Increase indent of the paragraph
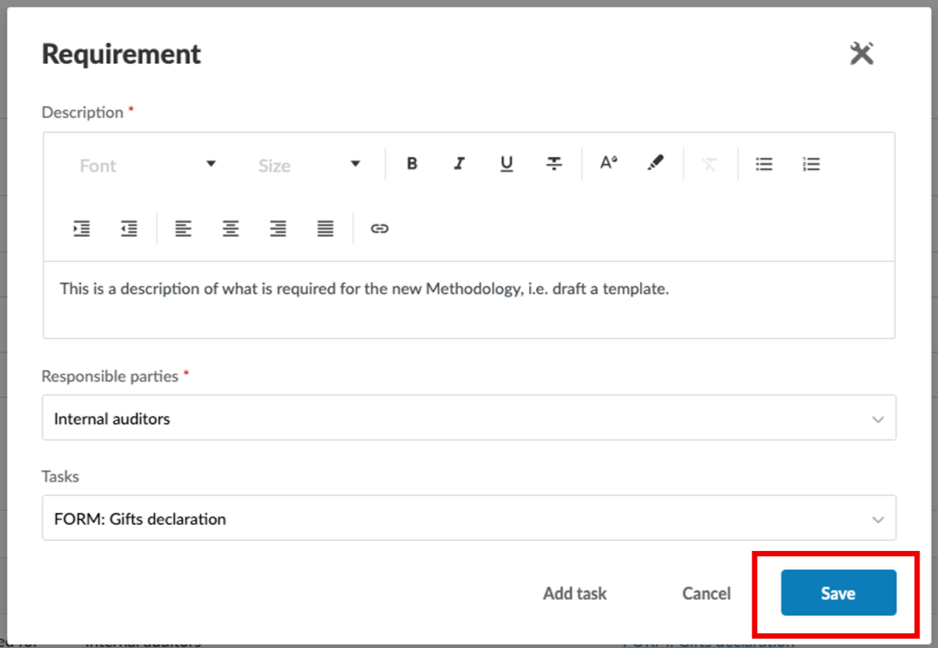This screenshot has width=938, height=648. pyautogui.click(x=82, y=229)
